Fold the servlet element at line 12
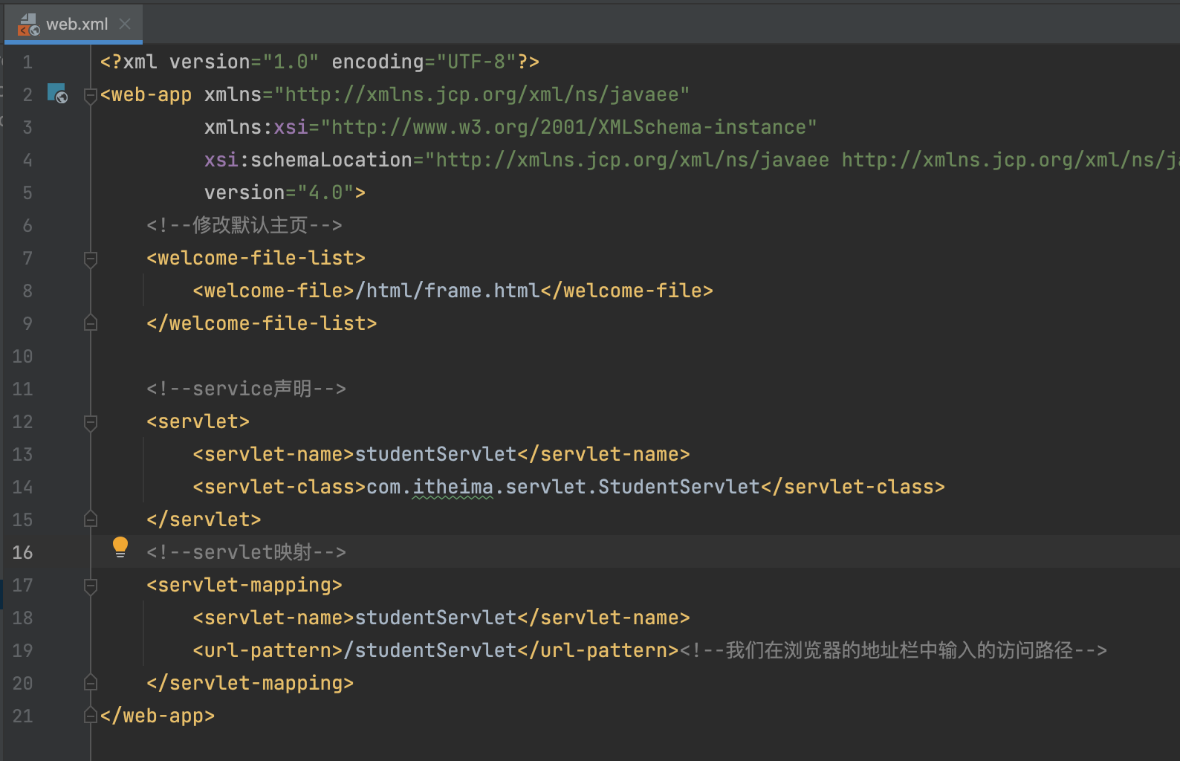Viewport: 1180px width, 761px height. pos(91,422)
